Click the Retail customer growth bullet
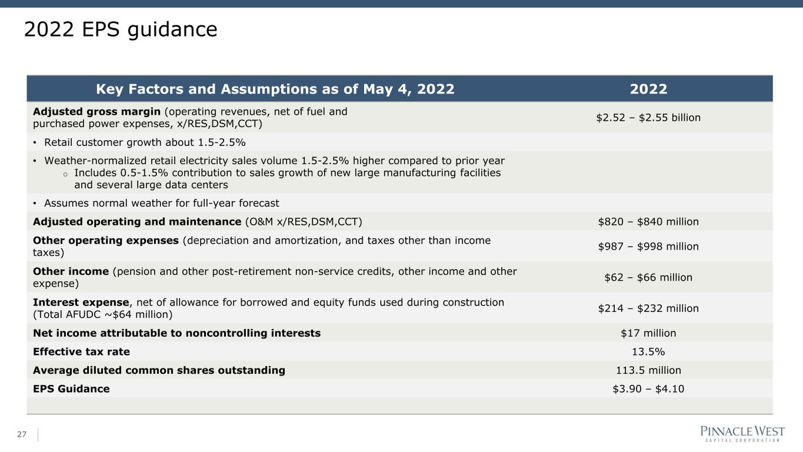The height and width of the screenshot is (452, 803). click(139, 142)
